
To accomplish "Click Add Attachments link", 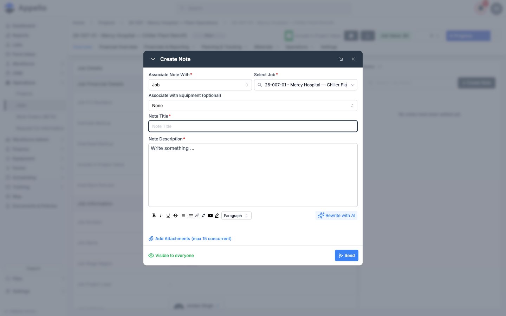I will 190,239.
